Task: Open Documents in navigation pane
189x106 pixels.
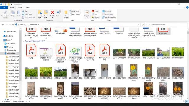Action: coord(11,50)
